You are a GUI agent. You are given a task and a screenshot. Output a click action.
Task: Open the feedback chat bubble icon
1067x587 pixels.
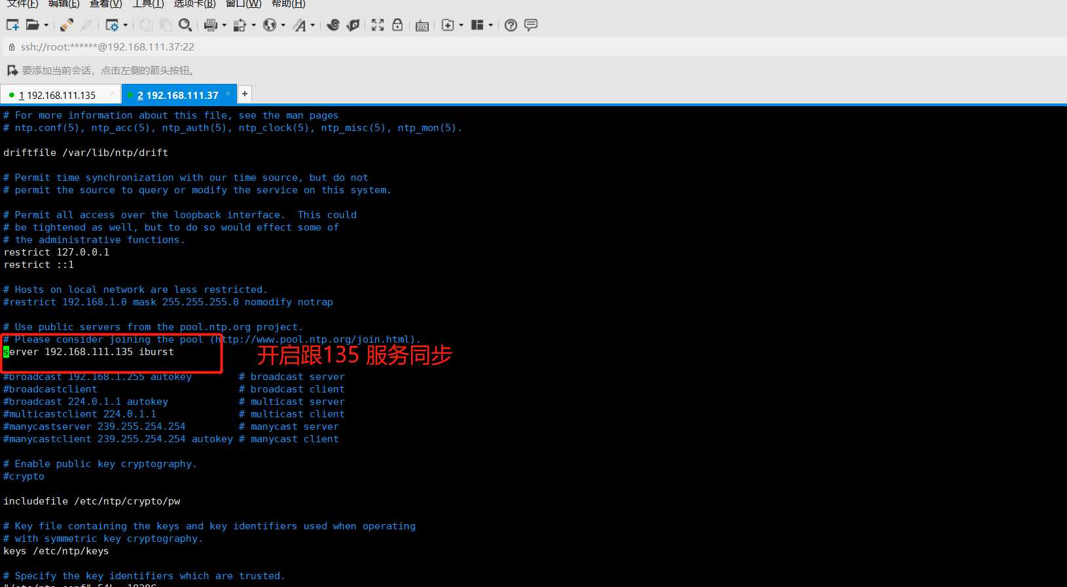pos(531,25)
